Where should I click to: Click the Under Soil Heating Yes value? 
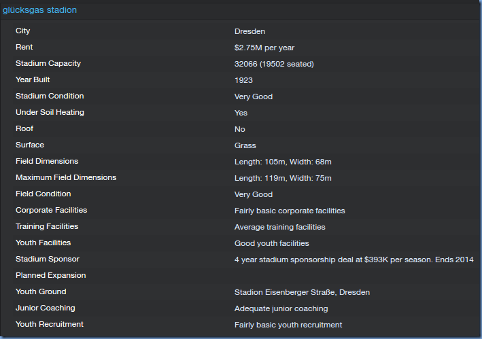pos(241,113)
